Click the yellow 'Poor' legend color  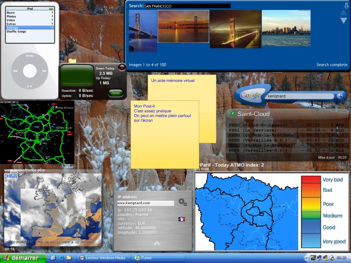tap(311, 204)
